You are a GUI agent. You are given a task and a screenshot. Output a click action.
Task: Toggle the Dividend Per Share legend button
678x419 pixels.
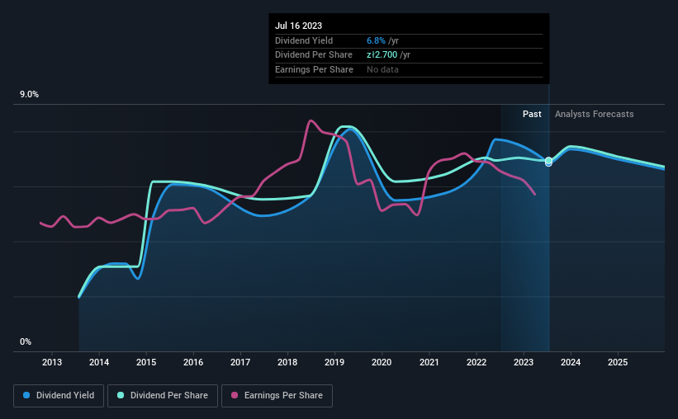click(x=163, y=396)
